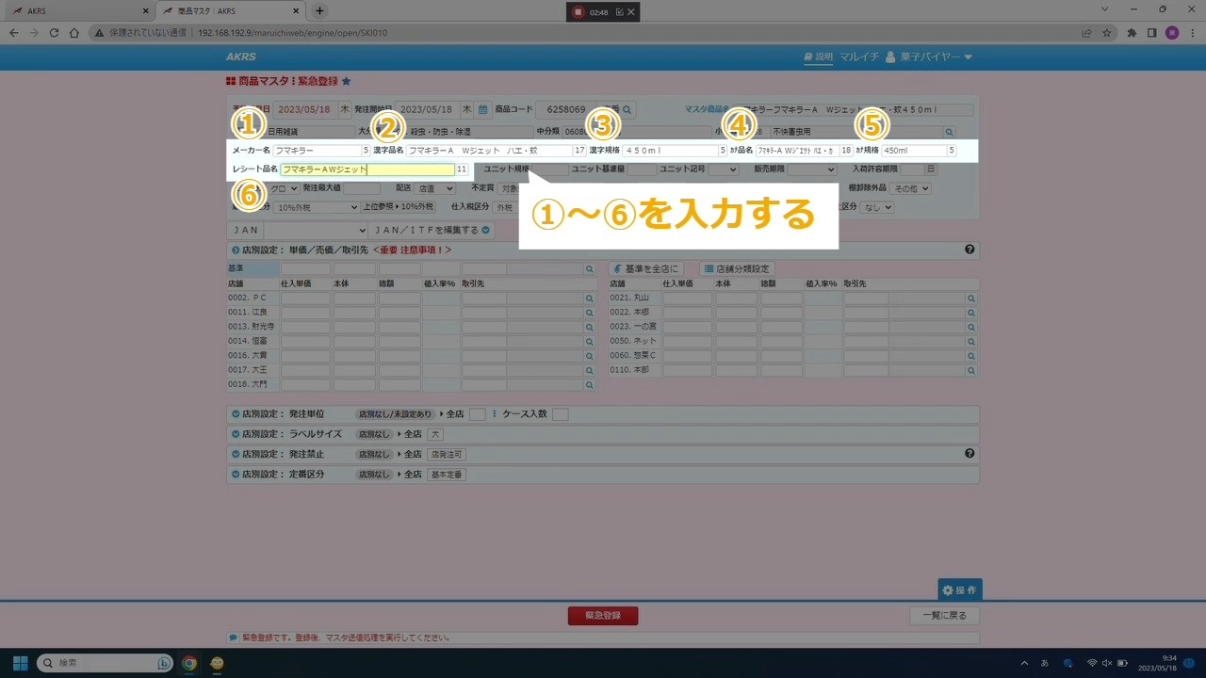Click the help icon on 店別設定 単価 header
The image size is (1206, 678).
pos(970,250)
